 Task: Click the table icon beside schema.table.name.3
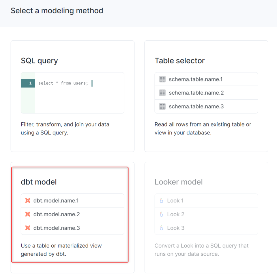tap(162, 106)
